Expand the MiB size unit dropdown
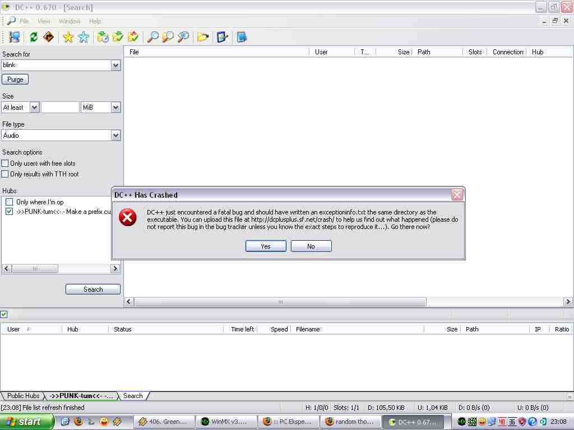 click(115, 107)
